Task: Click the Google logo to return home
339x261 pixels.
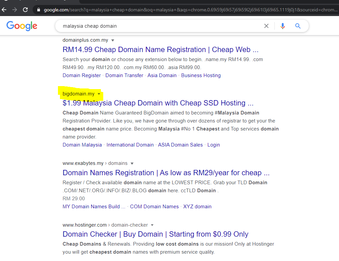Action: pos(21,26)
